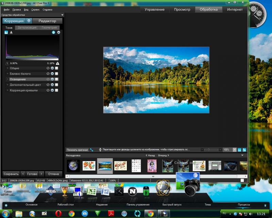Click highlight clipping warning icon at 0.18%
The image size is (272, 218).
coord(57,63)
